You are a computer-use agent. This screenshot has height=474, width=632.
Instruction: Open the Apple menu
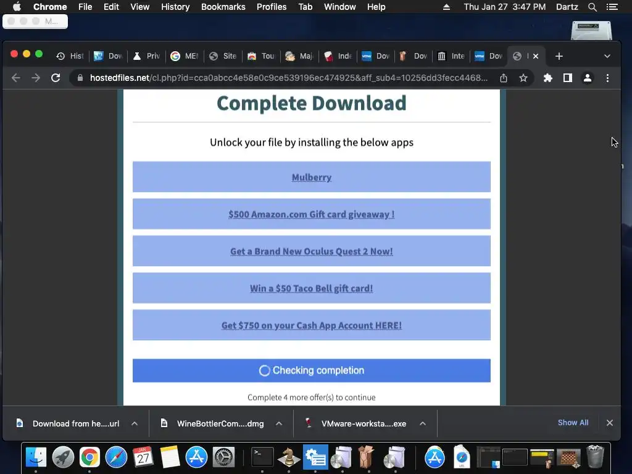point(17,7)
